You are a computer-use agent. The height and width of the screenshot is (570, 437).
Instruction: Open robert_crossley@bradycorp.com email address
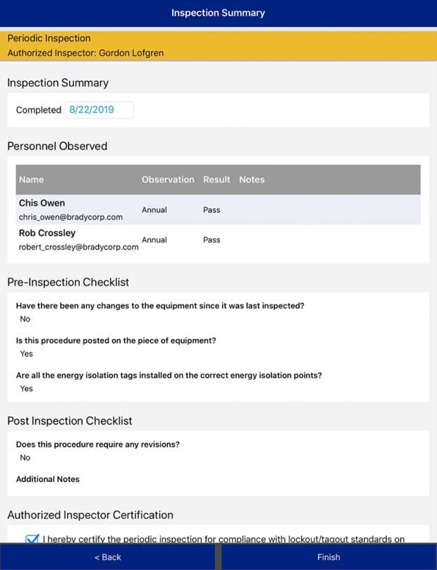pos(78,247)
